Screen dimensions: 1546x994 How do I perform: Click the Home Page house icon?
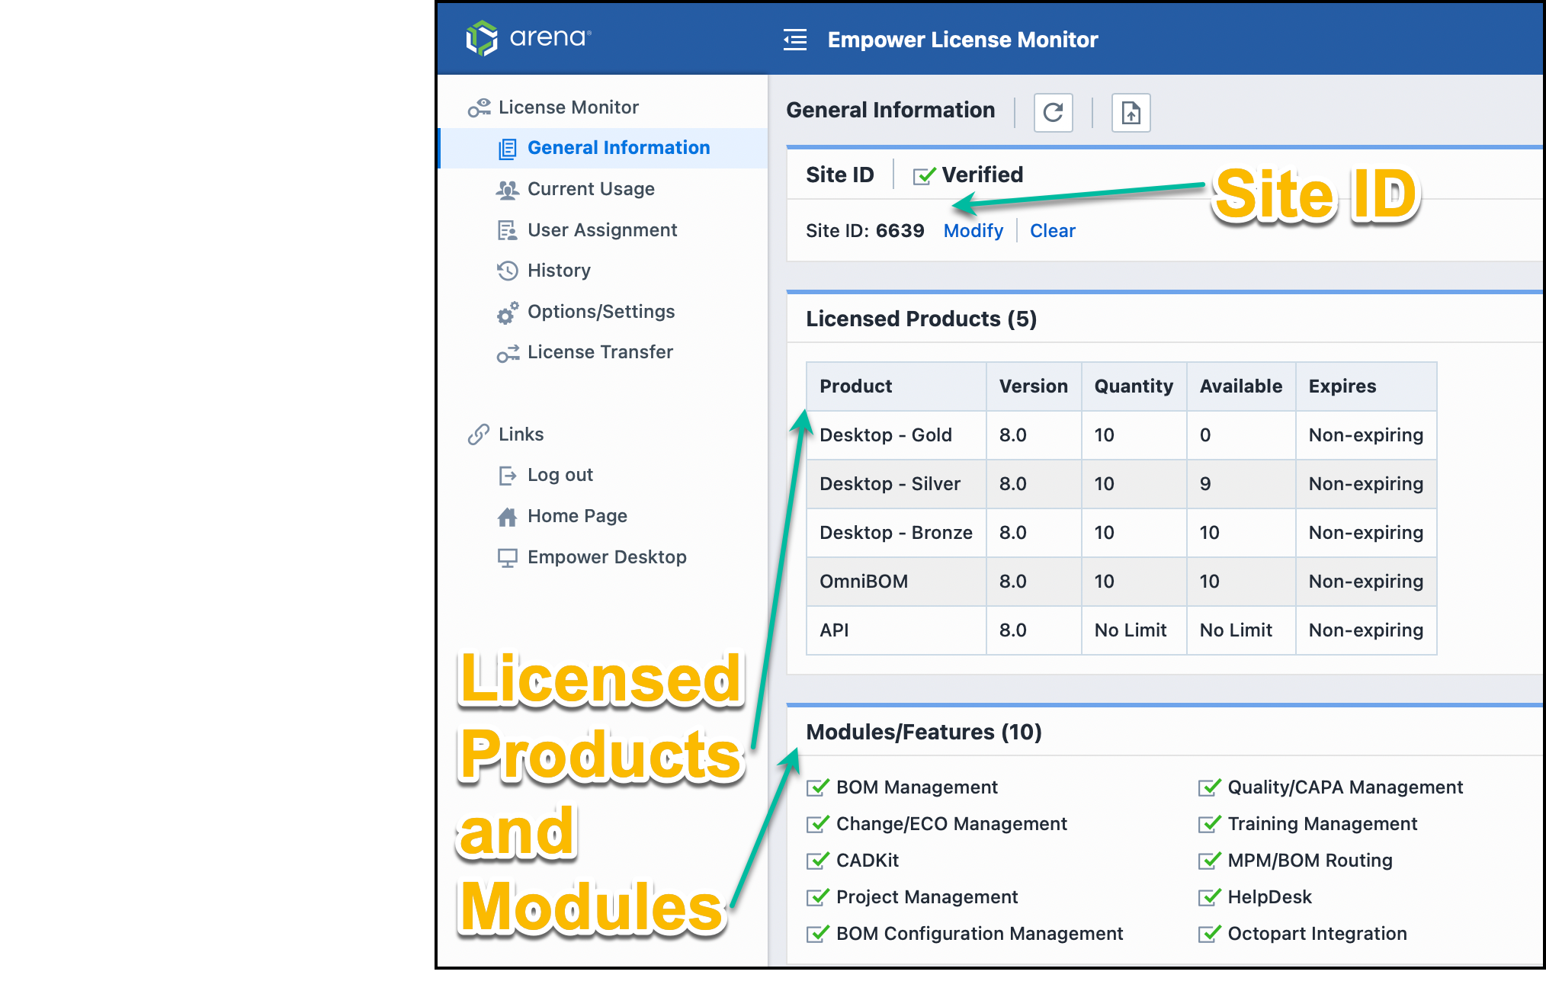507,517
